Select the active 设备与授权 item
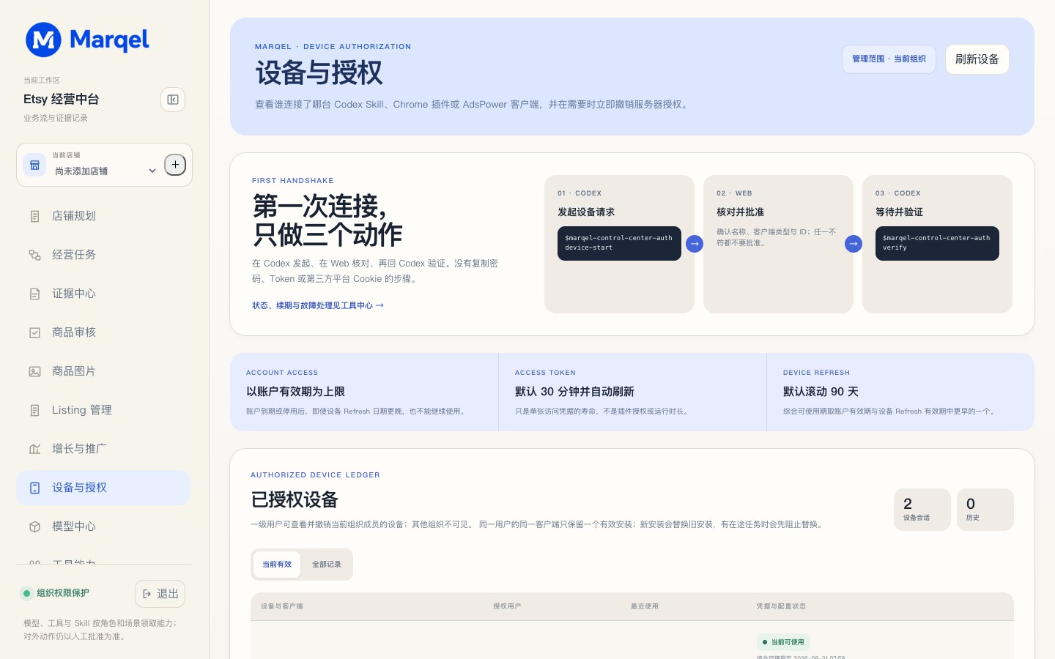 click(103, 488)
